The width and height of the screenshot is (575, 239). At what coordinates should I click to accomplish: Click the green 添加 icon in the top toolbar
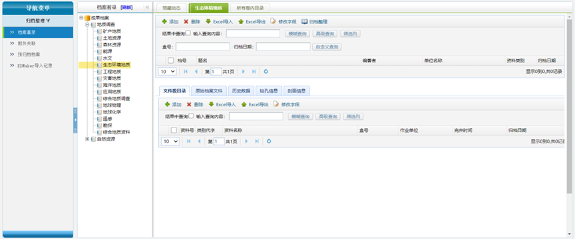(164, 22)
